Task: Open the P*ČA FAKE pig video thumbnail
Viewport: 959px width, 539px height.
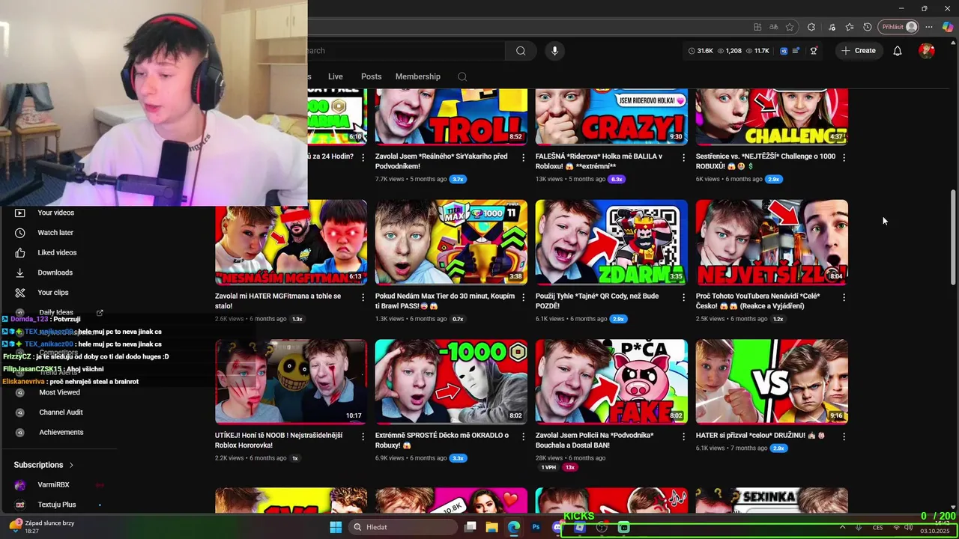Action: pyautogui.click(x=611, y=382)
